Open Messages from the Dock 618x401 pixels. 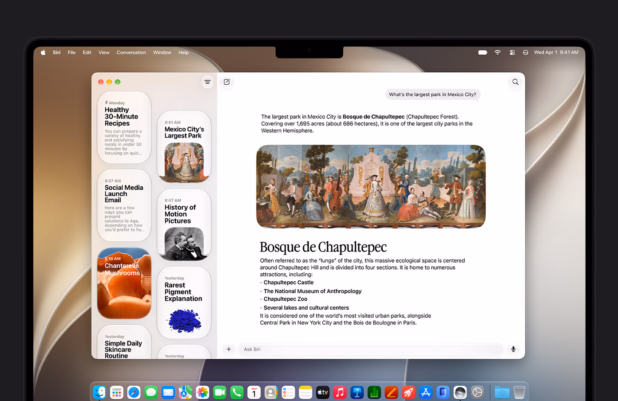point(151,392)
